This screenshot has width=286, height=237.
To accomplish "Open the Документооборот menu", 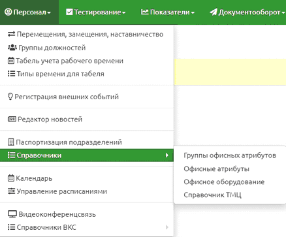I will point(247,12).
